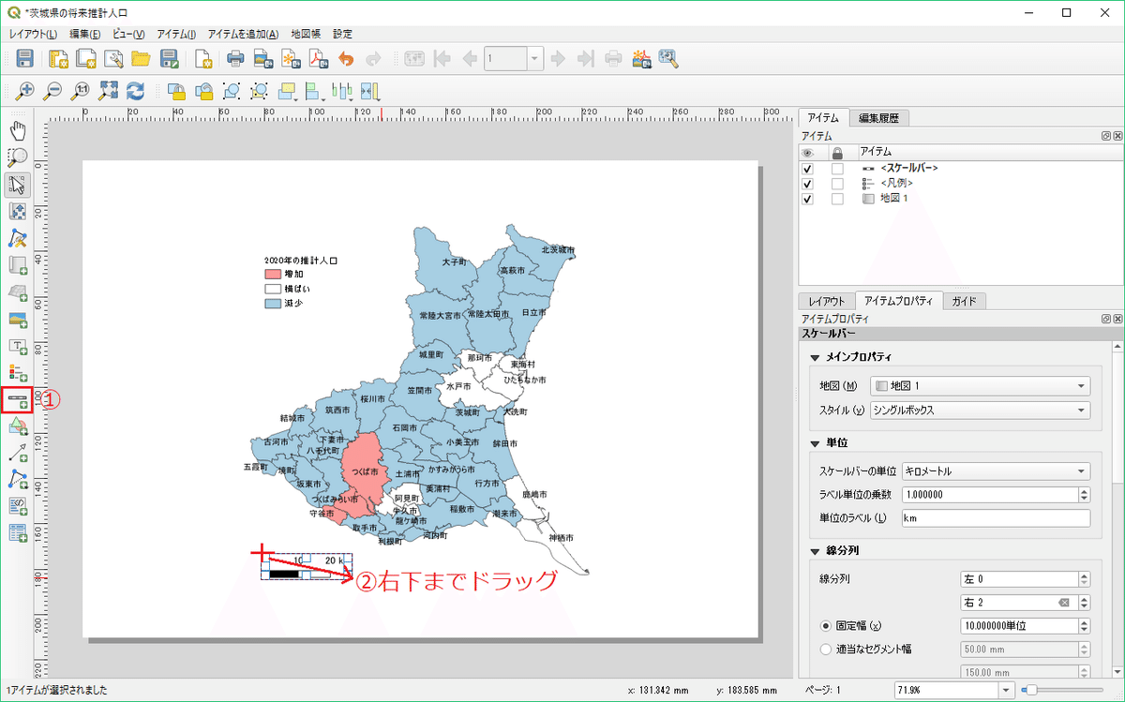Hide the スケールバー item visibility checkbox

[x=807, y=169]
